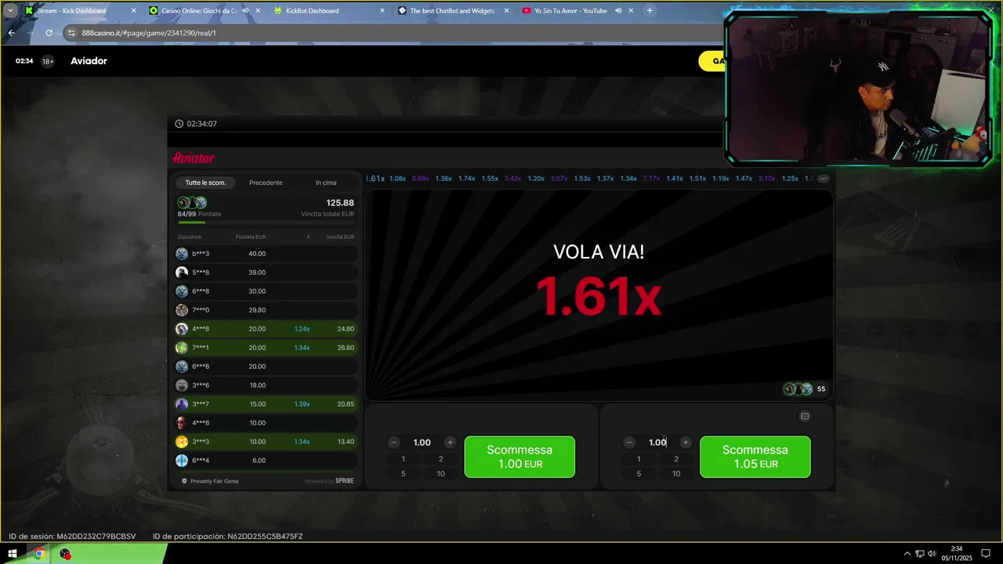Choose preset 5 on right bet panel
1003x564 pixels.
click(x=639, y=473)
